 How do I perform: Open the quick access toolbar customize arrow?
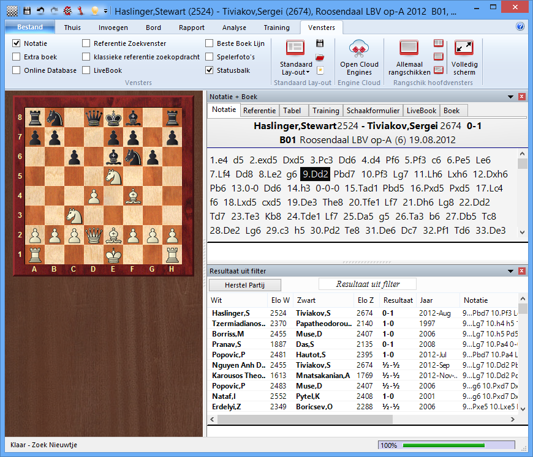(105, 10)
